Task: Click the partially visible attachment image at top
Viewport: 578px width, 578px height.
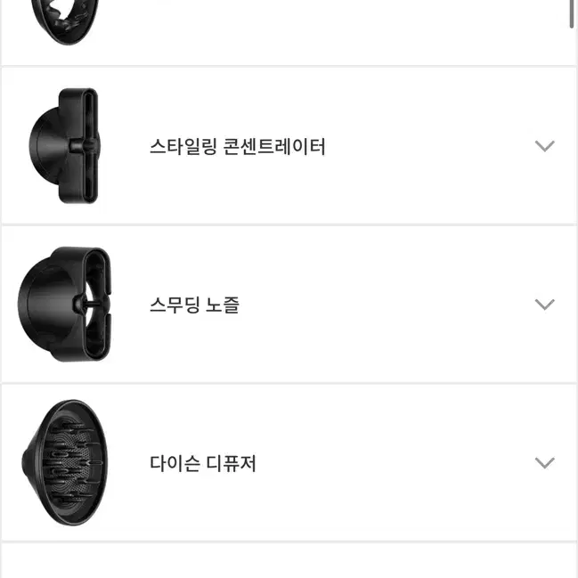Action: pyautogui.click(x=65, y=22)
